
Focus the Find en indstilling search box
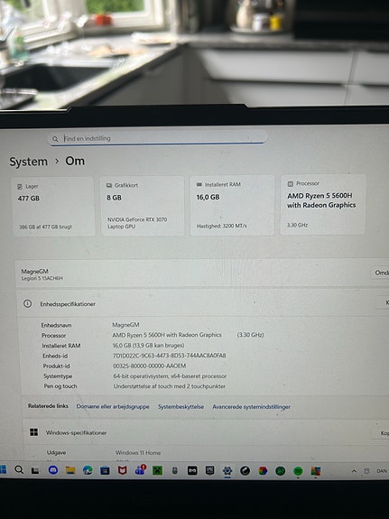click(x=158, y=137)
